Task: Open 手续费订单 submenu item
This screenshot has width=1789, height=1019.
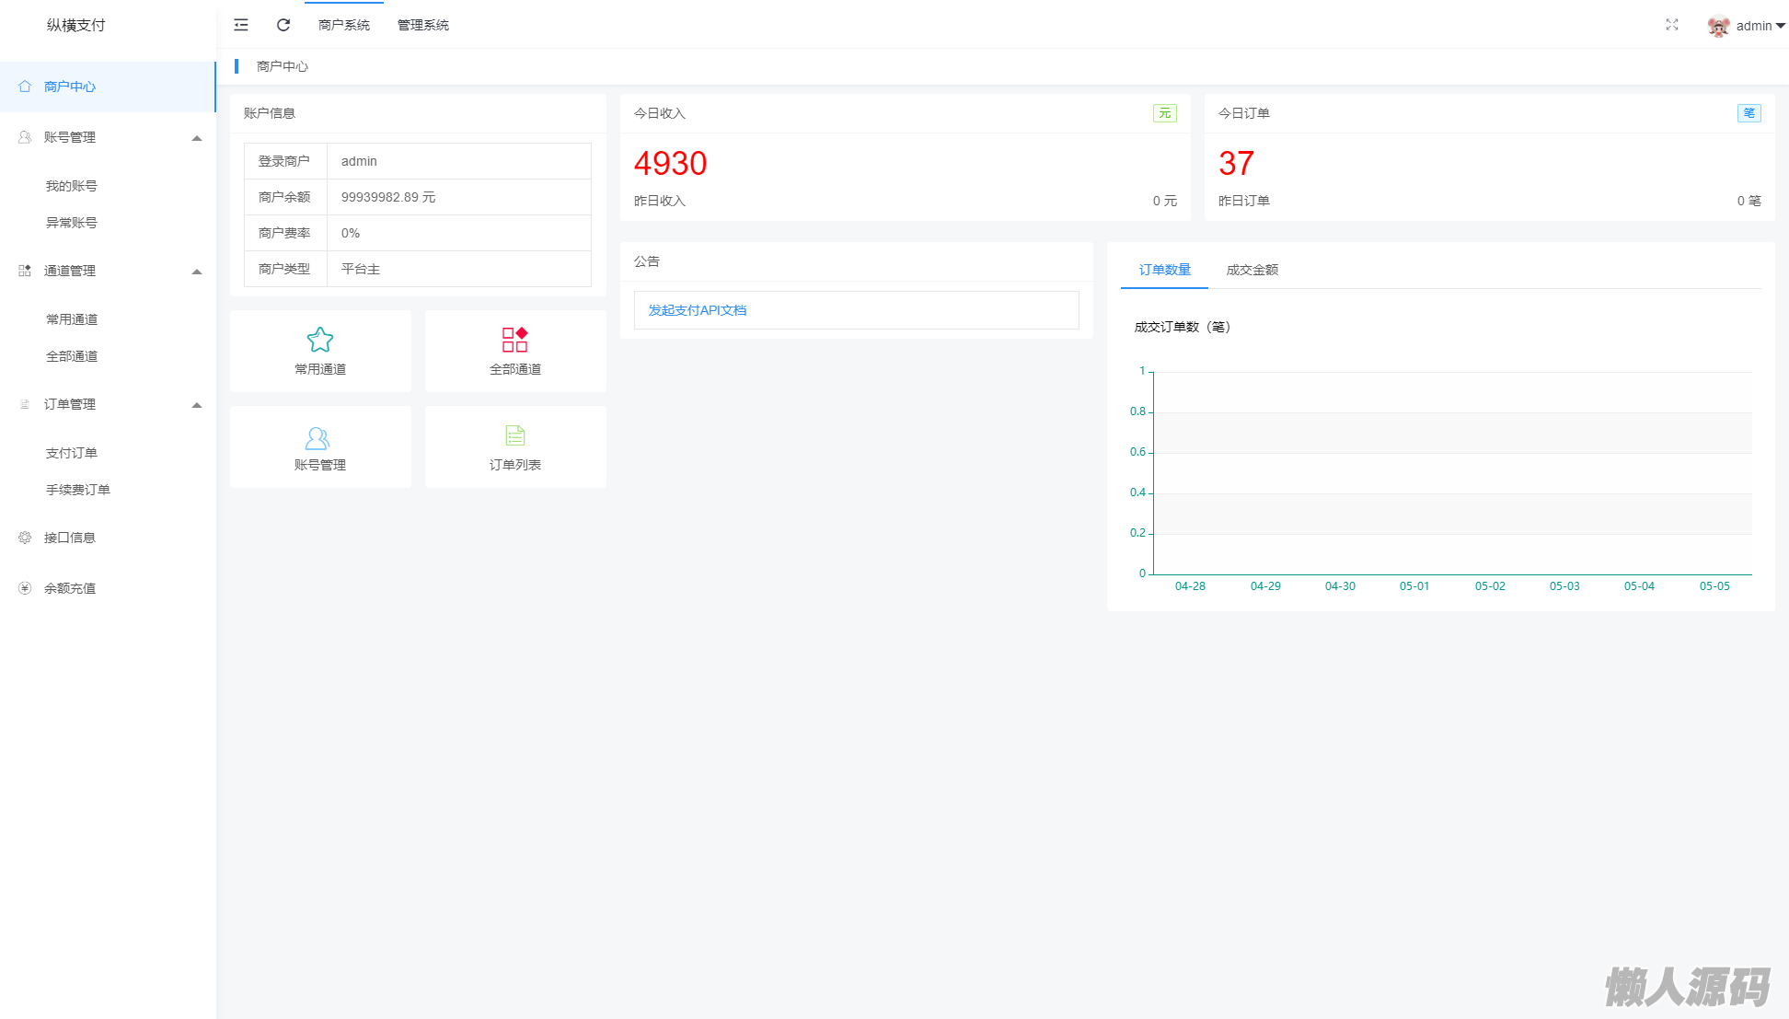Action: click(x=78, y=490)
